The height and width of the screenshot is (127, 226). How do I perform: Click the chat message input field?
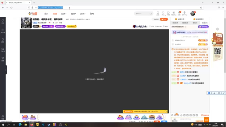tap(191, 120)
